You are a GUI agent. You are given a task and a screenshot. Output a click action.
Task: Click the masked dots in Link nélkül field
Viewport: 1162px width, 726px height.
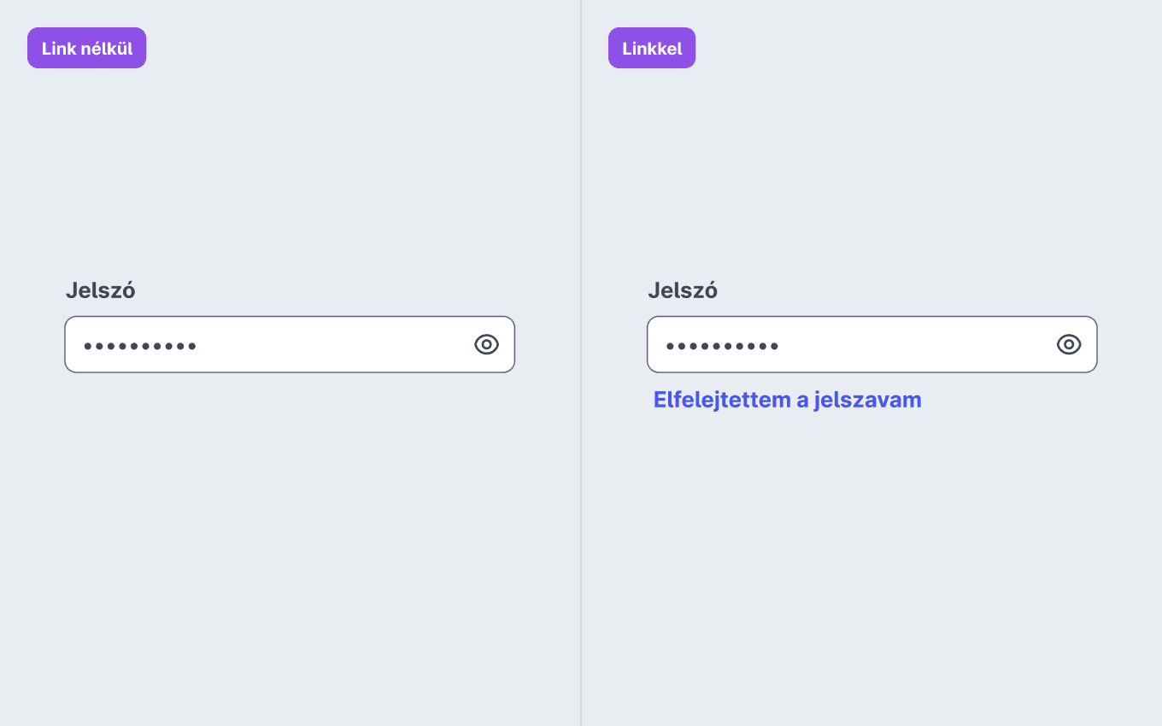140,346
